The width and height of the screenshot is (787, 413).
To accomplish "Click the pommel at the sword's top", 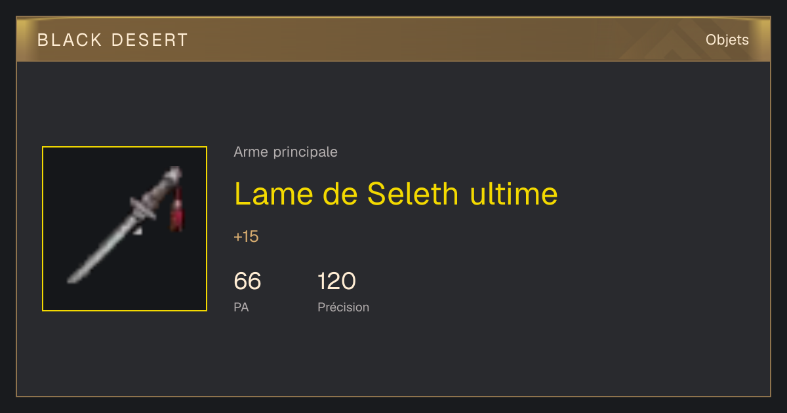I will pyautogui.click(x=175, y=174).
